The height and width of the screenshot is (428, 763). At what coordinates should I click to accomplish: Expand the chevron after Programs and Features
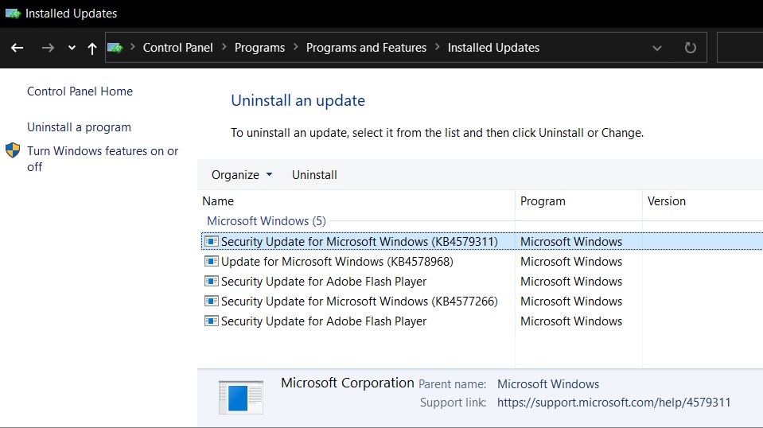point(437,47)
